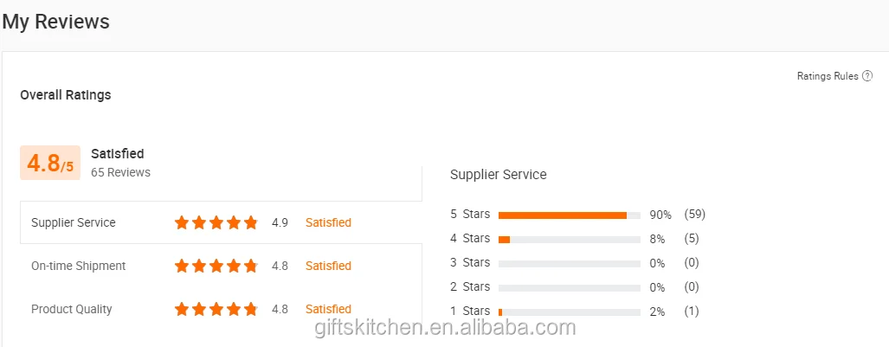Screen dimensions: 889x347
Task: Click the 65 Reviews count text
Action: tap(120, 172)
